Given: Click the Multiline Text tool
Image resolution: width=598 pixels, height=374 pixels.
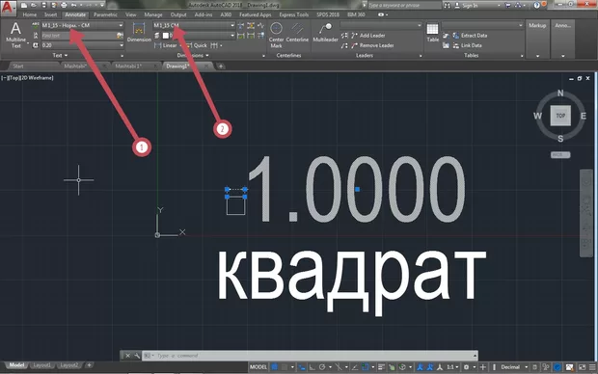Looking at the screenshot, I should pyautogui.click(x=15, y=35).
